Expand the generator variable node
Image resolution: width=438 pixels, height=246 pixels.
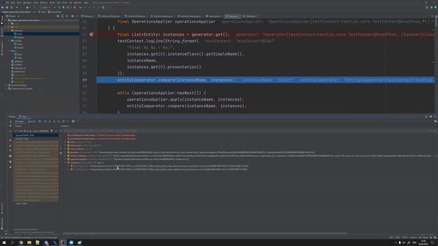[x=65, y=152]
